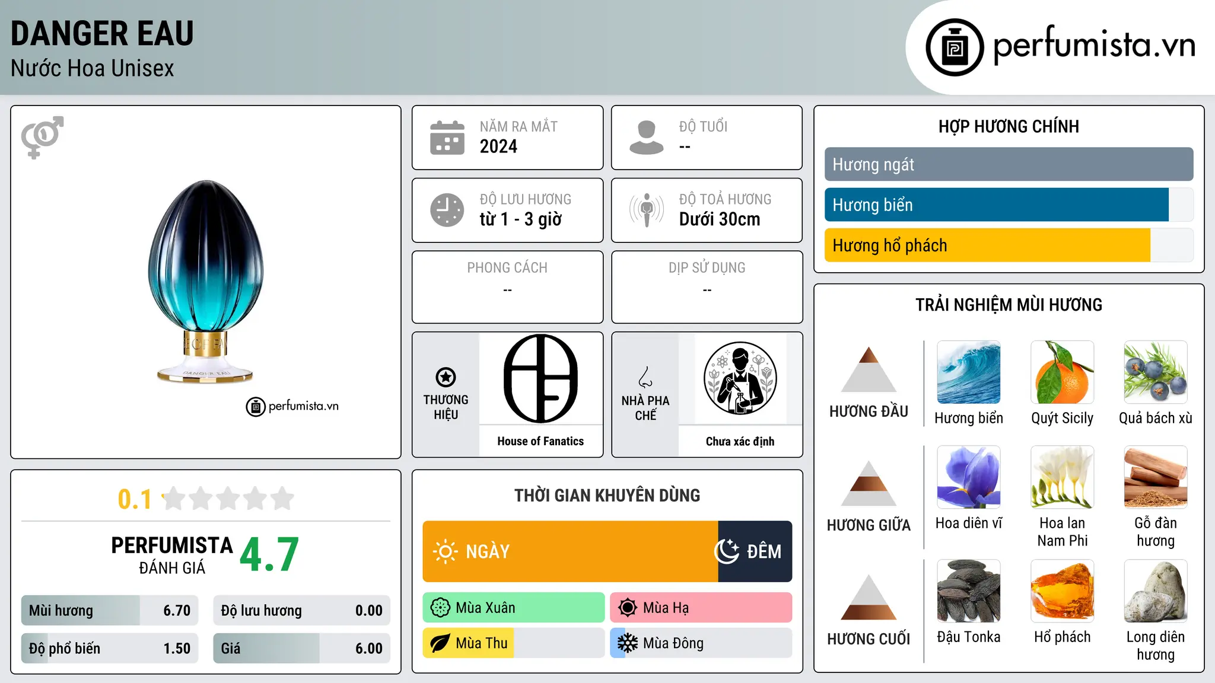This screenshot has width=1215, height=683.
Task: Click the yellow Hương hổ phách accord bar
Action: click(1009, 245)
